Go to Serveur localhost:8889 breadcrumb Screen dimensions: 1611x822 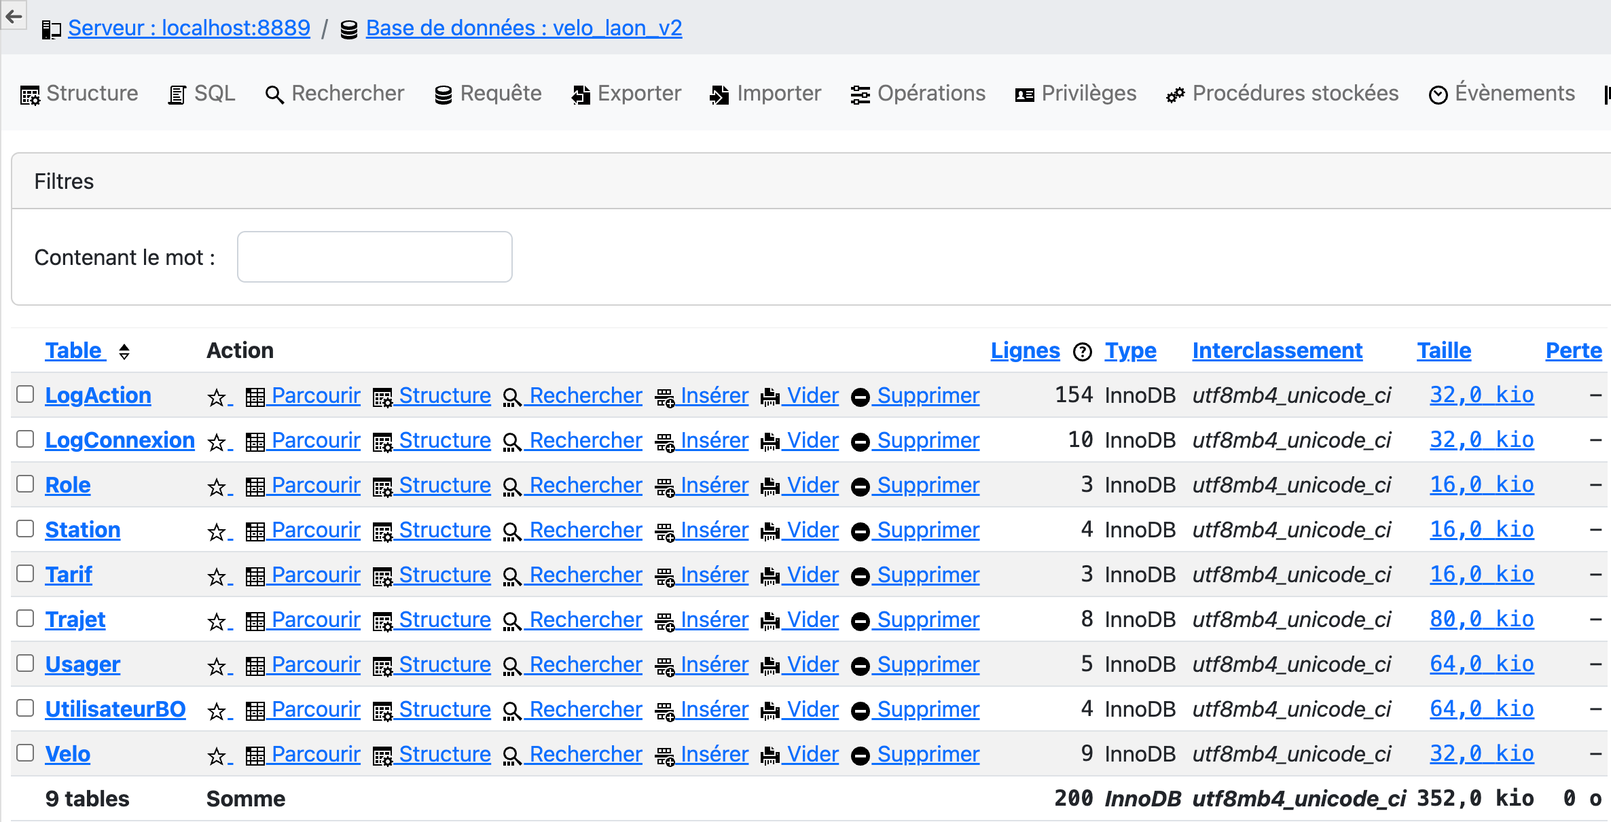pyautogui.click(x=189, y=28)
